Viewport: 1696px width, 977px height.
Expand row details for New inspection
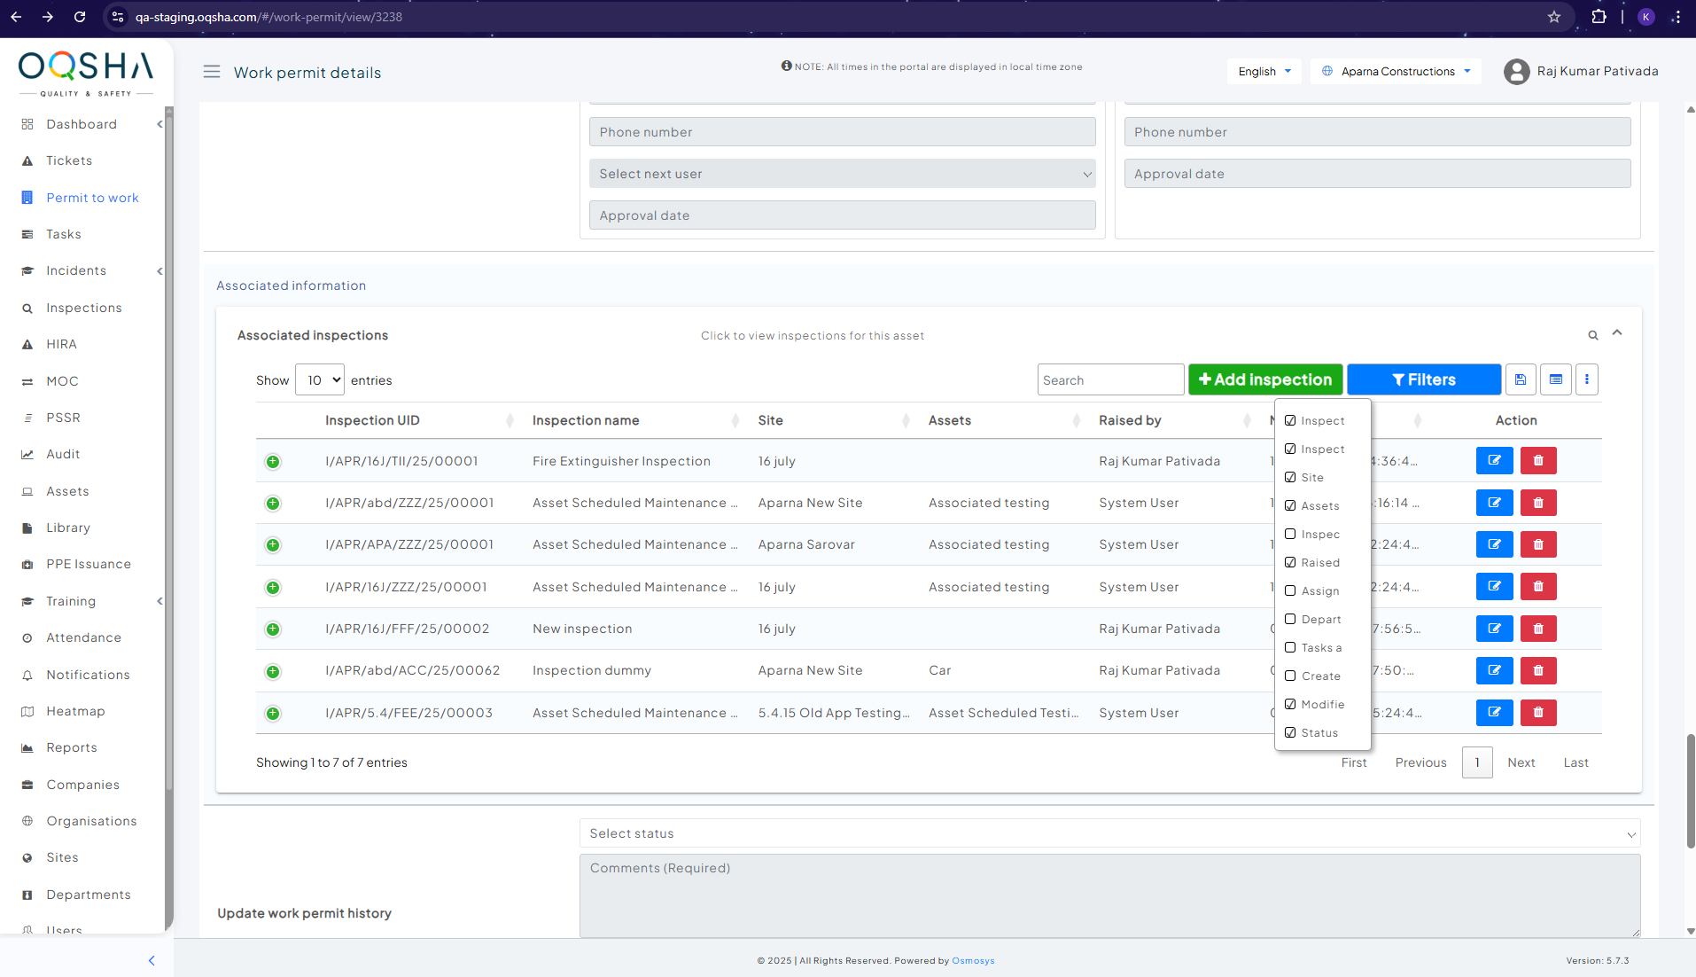pos(273,629)
